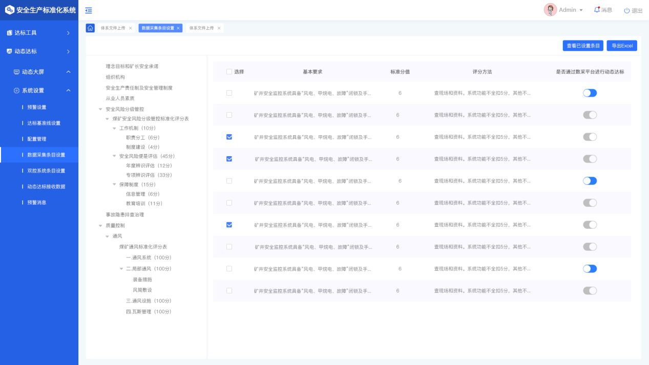Click the 查看已设置条目 button
This screenshot has height=365, width=649.
coord(583,46)
